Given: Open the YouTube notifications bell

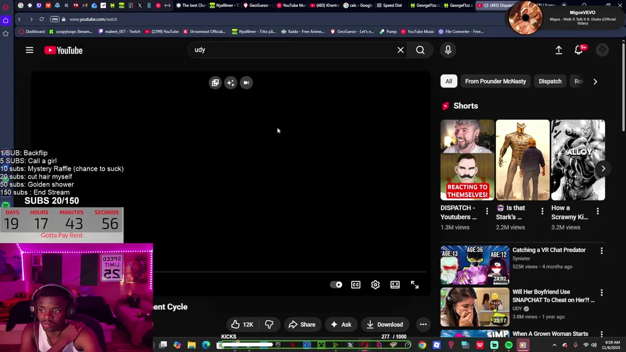Looking at the screenshot, I should tap(579, 50).
